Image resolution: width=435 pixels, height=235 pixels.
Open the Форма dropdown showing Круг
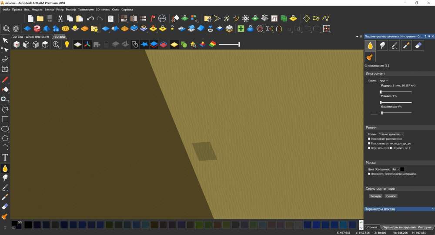pyautogui.click(x=384, y=81)
